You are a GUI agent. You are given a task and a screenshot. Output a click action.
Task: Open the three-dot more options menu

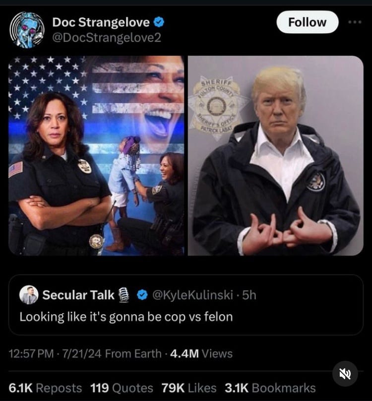pos(355,22)
